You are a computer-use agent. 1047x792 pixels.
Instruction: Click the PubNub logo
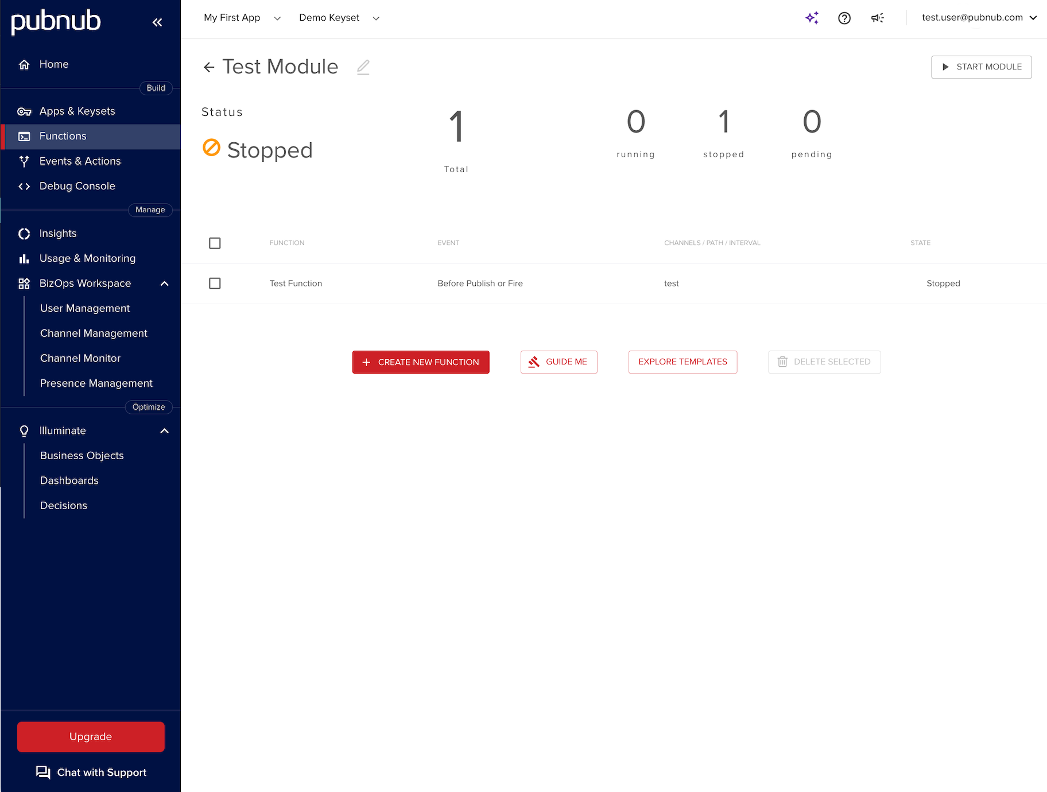tap(56, 21)
